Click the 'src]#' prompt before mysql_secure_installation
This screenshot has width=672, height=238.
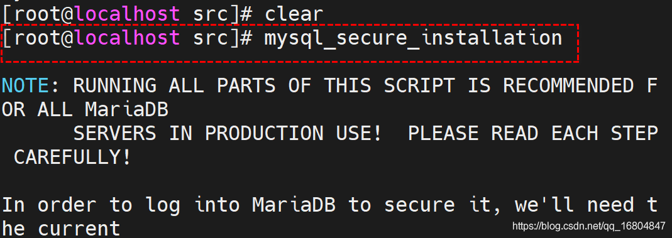[222, 38]
